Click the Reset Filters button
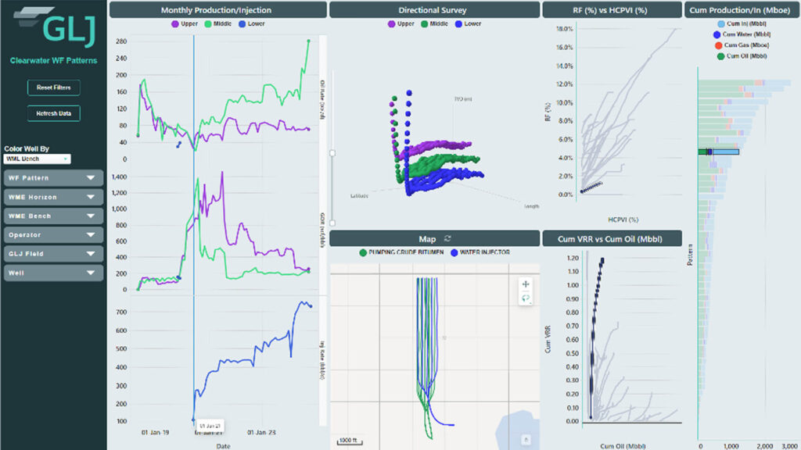This screenshot has height=450, width=801. coord(52,87)
